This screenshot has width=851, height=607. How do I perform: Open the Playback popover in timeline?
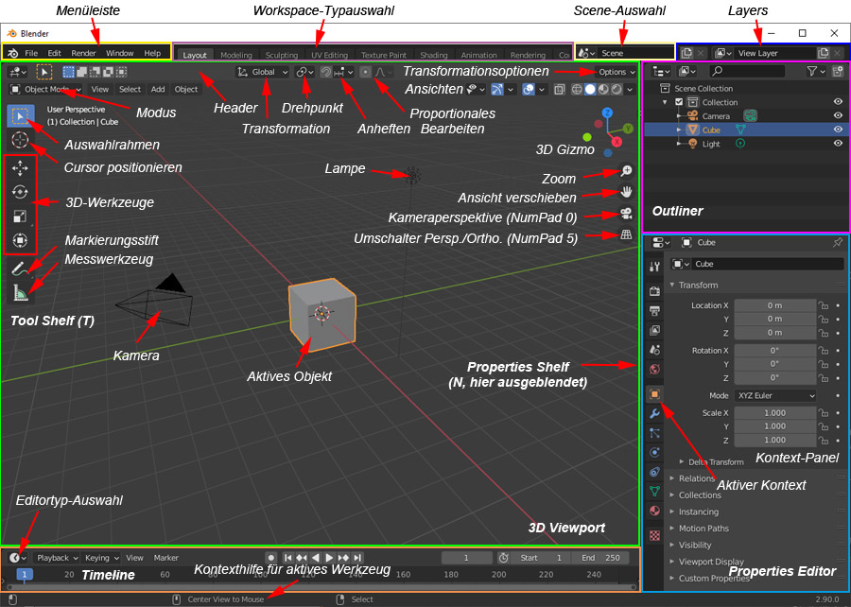(x=55, y=558)
